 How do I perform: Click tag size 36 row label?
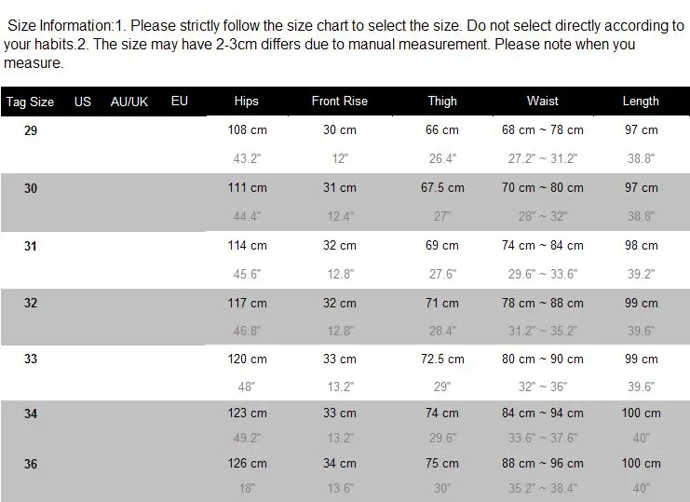click(x=31, y=464)
